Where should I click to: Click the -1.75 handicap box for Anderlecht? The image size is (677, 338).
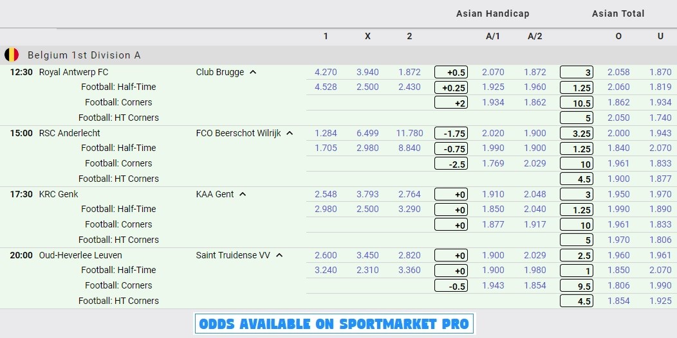point(451,133)
